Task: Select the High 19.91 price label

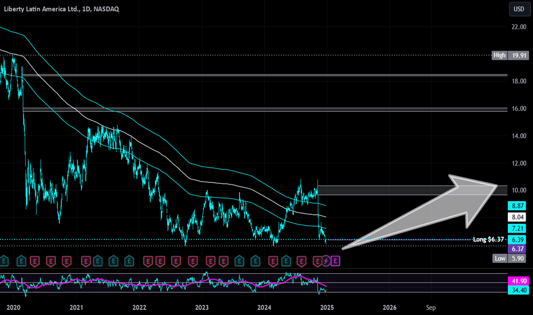Action: point(510,55)
